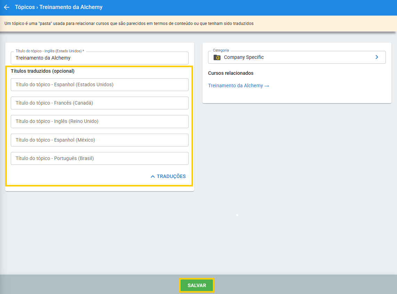The width and height of the screenshot is (397, 294).
Task: Open the Categoria selector showing Company Specific
Action: (297, 57)
